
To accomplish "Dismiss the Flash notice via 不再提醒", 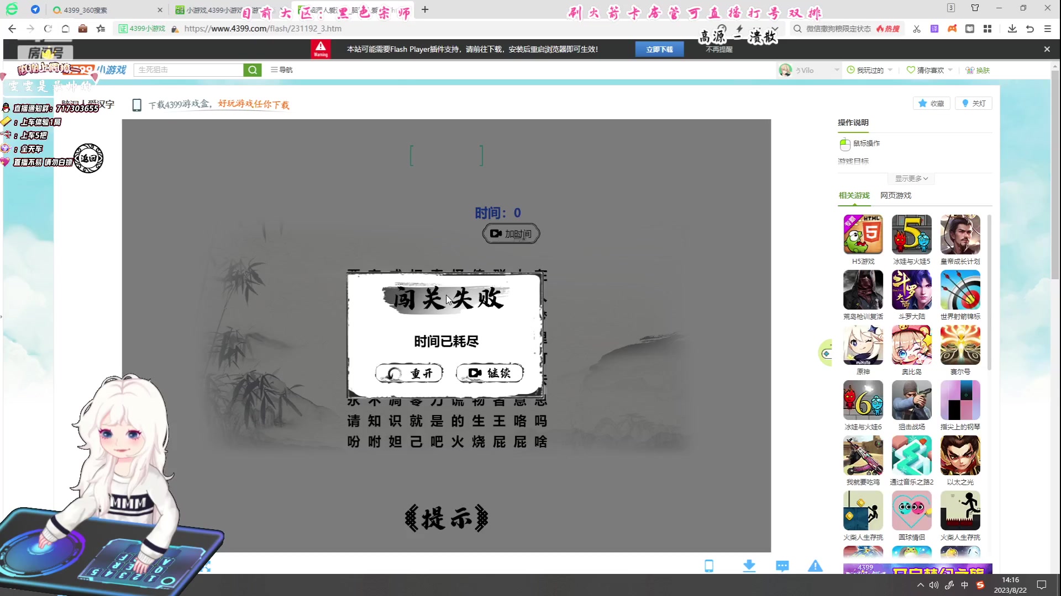I will [718, 49].
